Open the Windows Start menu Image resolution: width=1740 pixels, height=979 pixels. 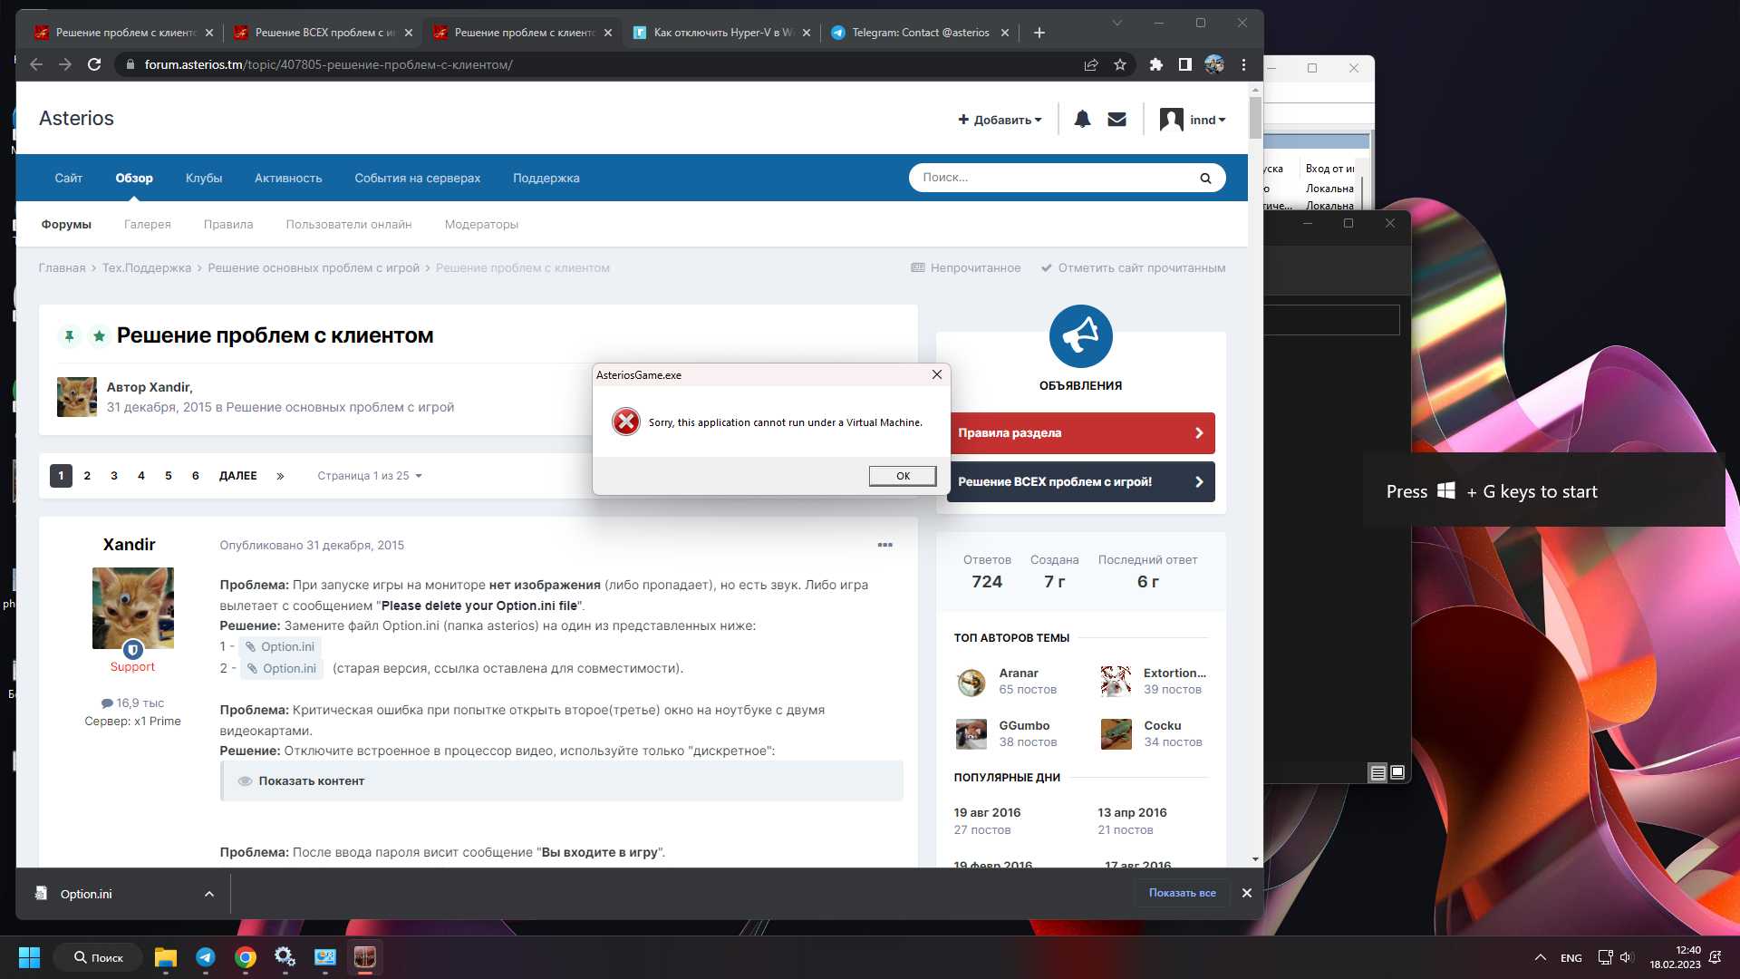[29, 957]
